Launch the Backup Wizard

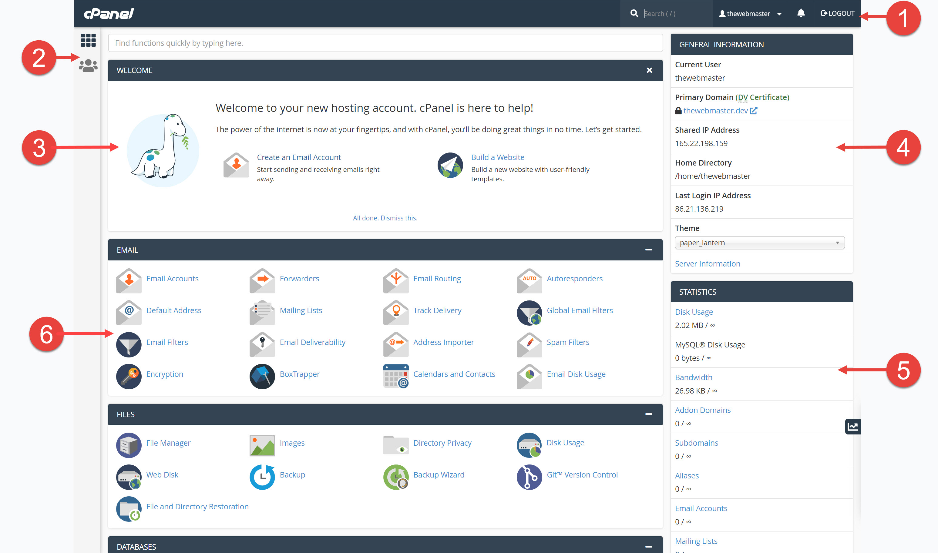[x=439, y=474]
